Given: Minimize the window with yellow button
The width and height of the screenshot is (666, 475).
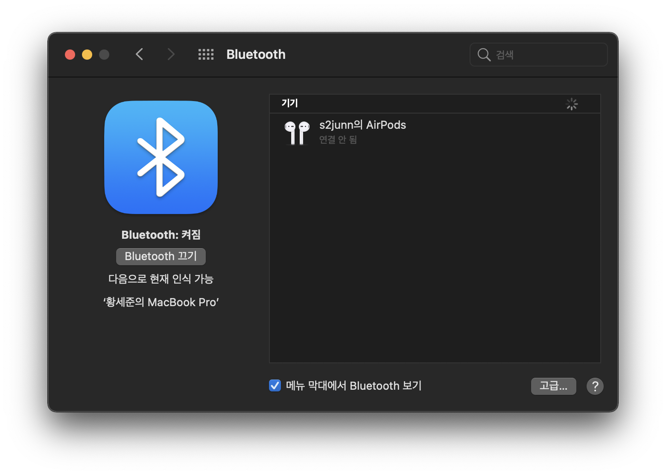Looking at the screenshot, I should [x=87, y=55].
